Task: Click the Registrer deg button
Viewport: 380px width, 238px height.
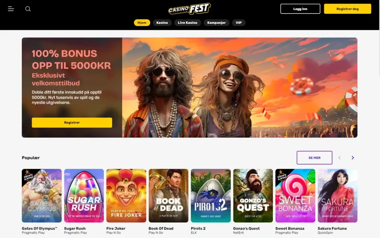Action: pyautogui.click(x=347, y=9)
